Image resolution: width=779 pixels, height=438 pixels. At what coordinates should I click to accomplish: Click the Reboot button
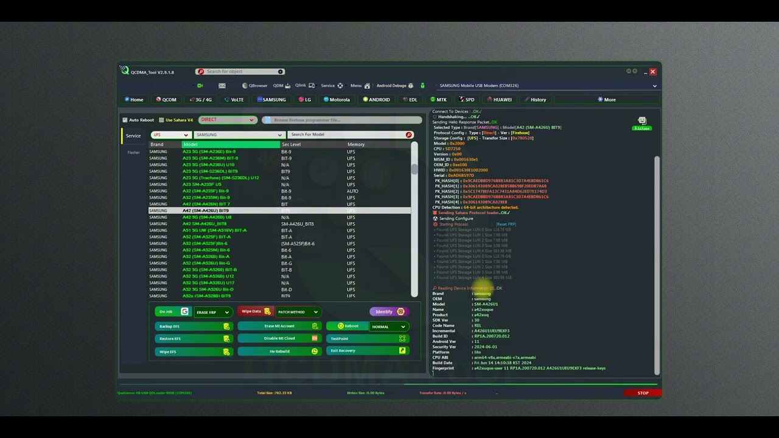point(348,326)
